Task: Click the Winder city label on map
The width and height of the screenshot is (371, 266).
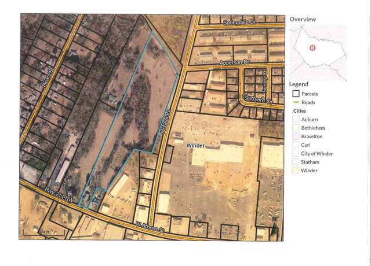Action: tap(195, 146)
